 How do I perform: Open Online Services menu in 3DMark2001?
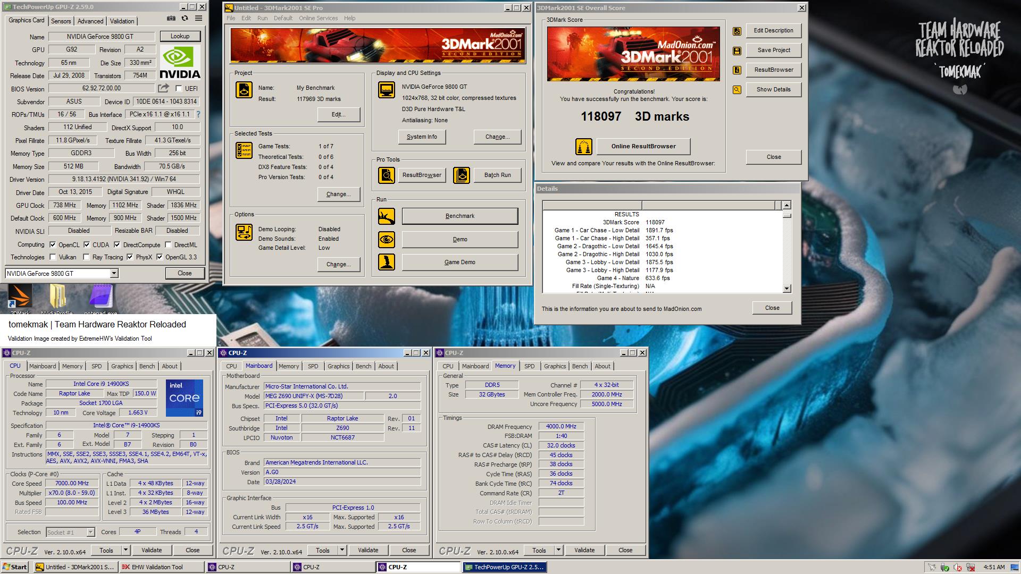[318, 18]
